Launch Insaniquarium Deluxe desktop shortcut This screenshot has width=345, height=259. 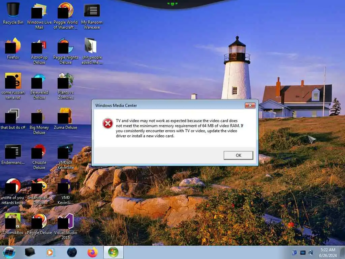tap(39, 192)
